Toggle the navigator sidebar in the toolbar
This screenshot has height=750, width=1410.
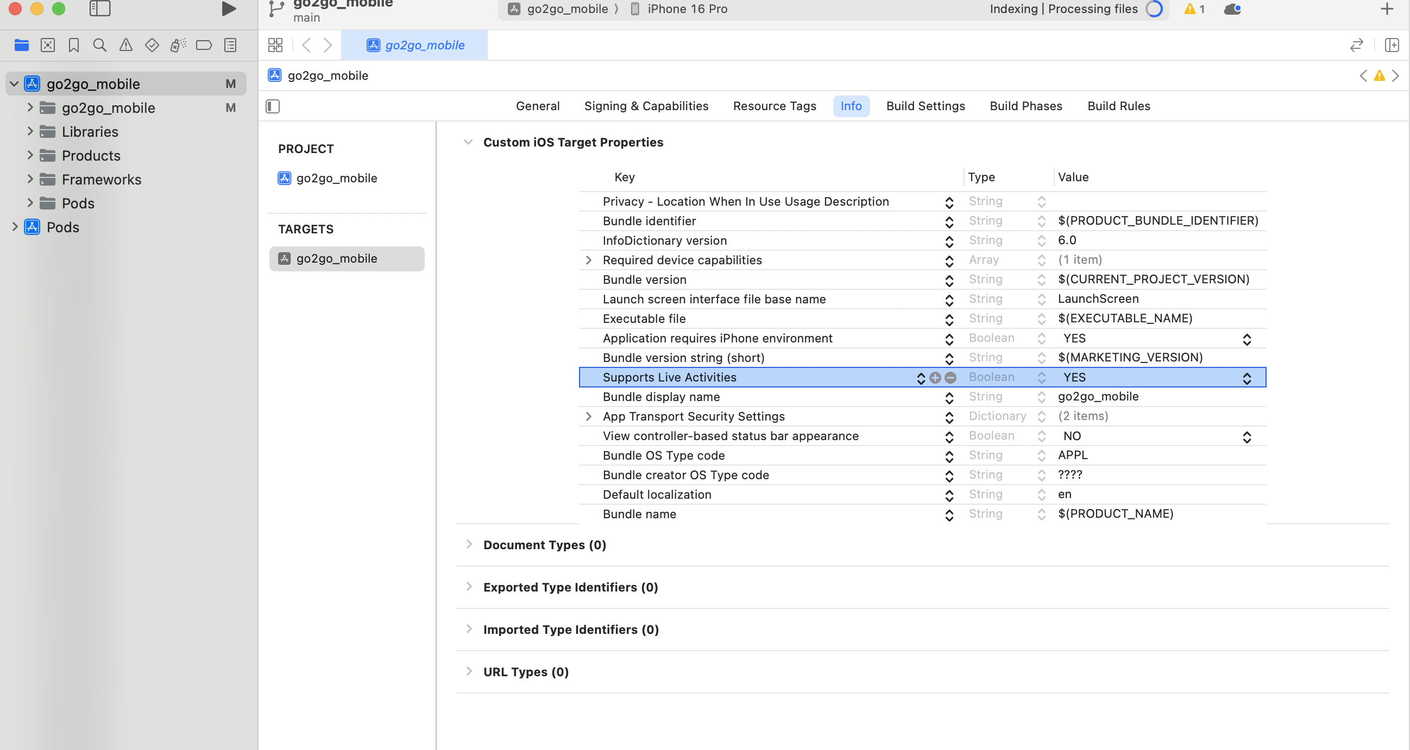point(99,9)
